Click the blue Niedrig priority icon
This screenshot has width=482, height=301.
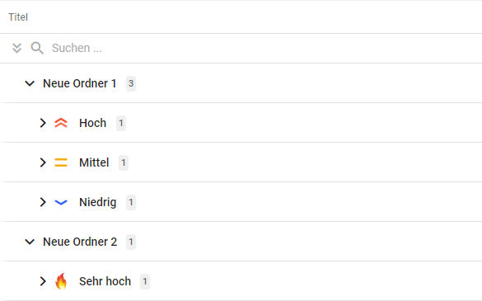[x=61, y=202]
